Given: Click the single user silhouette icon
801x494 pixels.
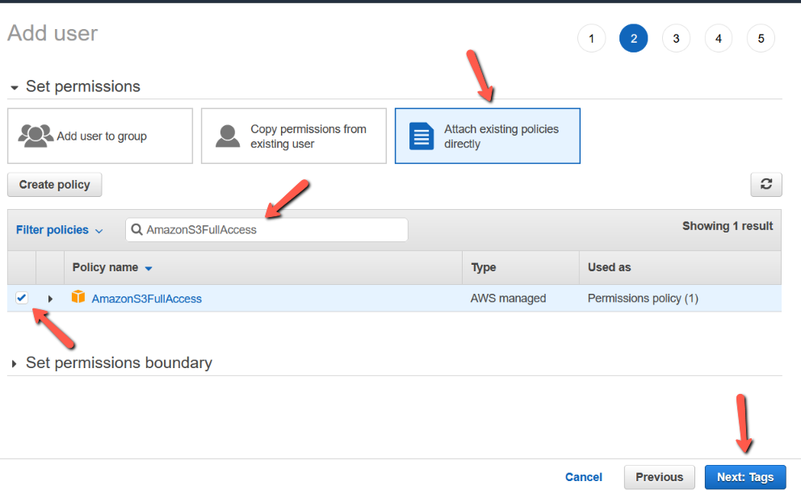Looking at the screenshot, I should tap(228, 136).
